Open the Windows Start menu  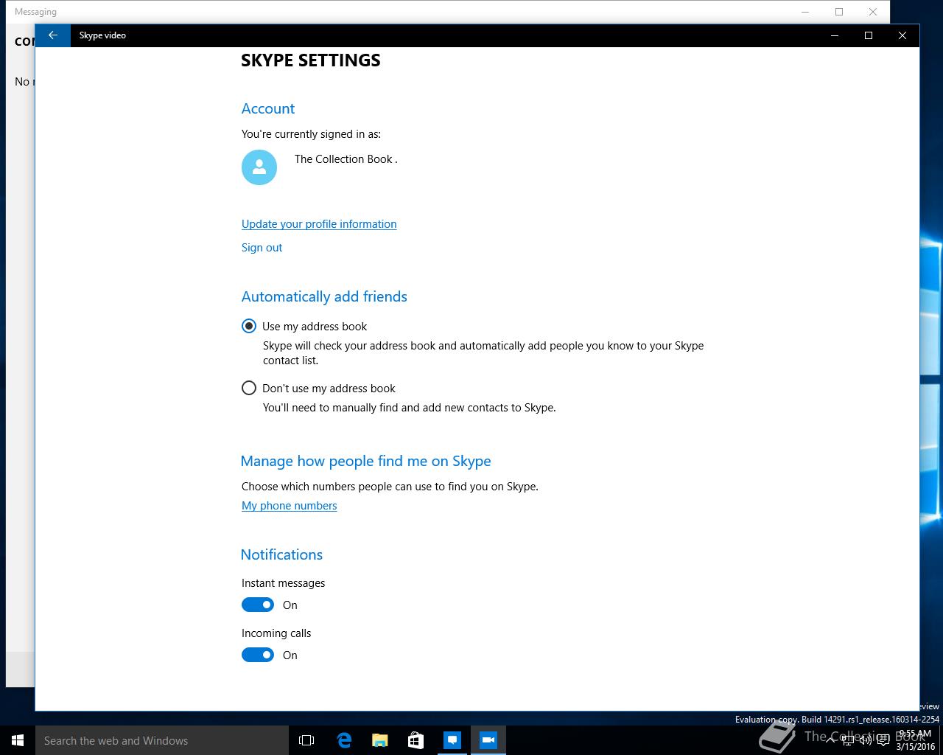coord(18,740)
